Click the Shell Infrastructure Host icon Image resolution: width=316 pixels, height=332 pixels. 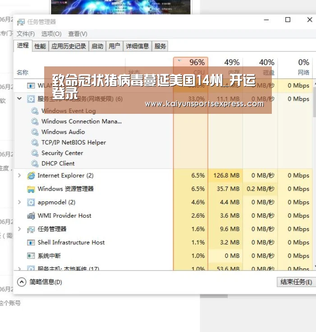click(31, 243)
